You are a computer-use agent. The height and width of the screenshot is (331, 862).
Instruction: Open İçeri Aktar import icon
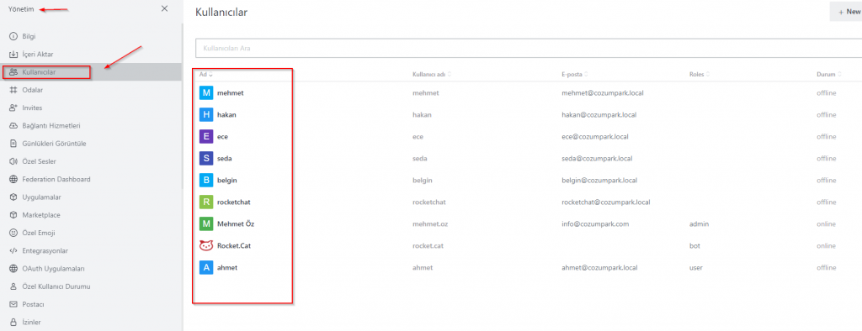13,55
